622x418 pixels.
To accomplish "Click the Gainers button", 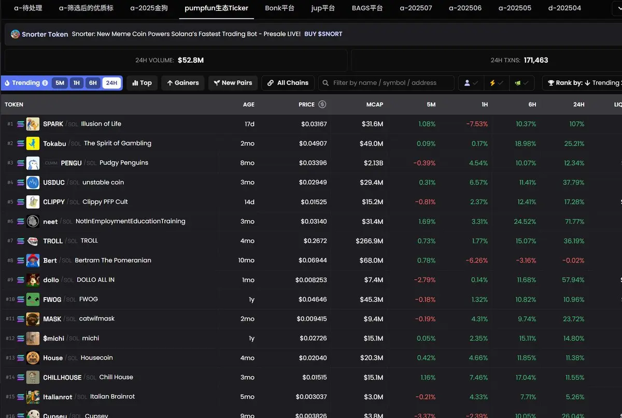I will point(182,83).
